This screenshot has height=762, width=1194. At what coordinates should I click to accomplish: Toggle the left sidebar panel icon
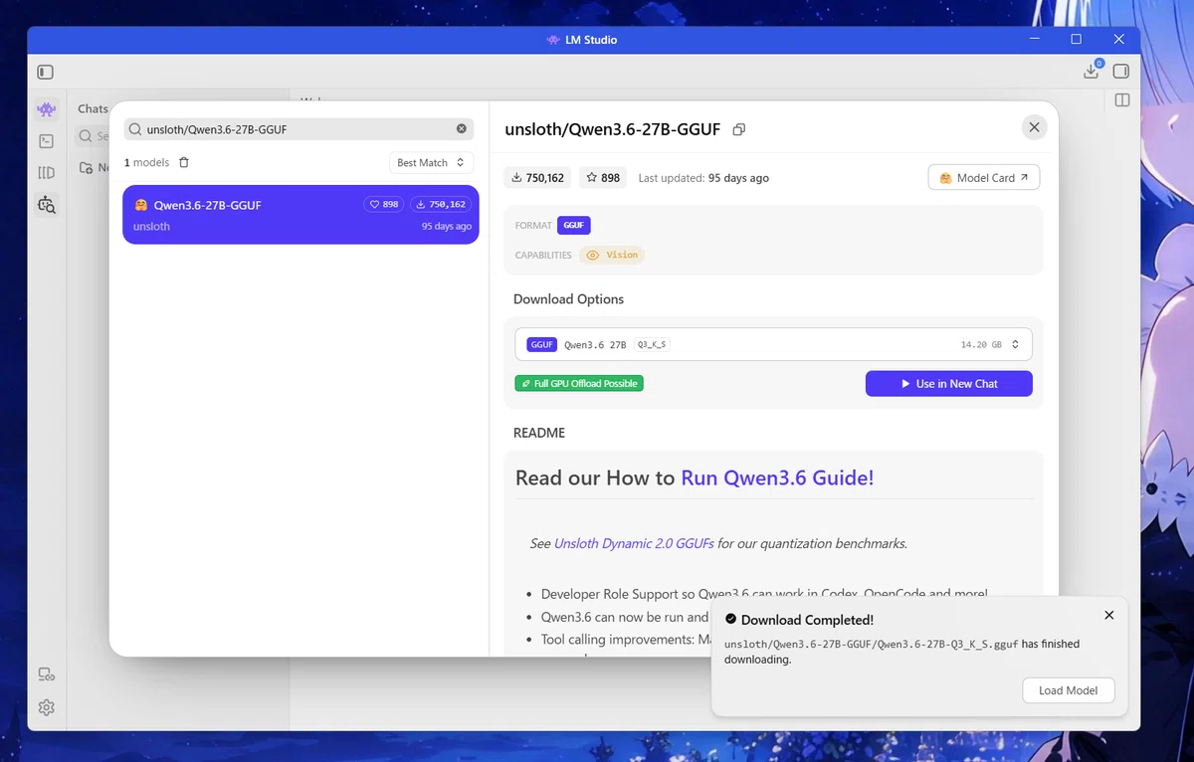pos(45,72)
